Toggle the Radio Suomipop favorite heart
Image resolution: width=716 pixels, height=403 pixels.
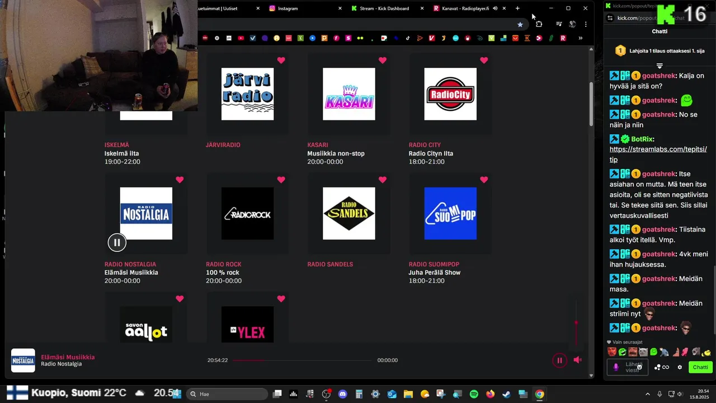[x=484, y=180]
